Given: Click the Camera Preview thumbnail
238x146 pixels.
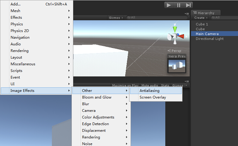Looking at the screenshot, I should [177, 66].
